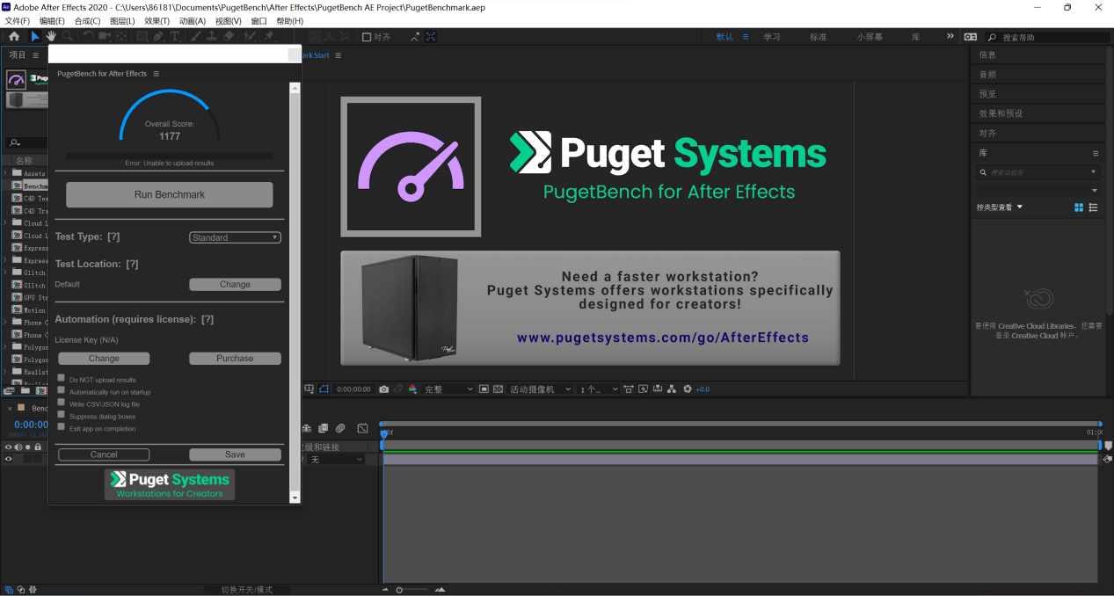Take a snapshot with the camera icon
Image resolution: width=1114 pixels, height=596 pixels.
point(384,389)
